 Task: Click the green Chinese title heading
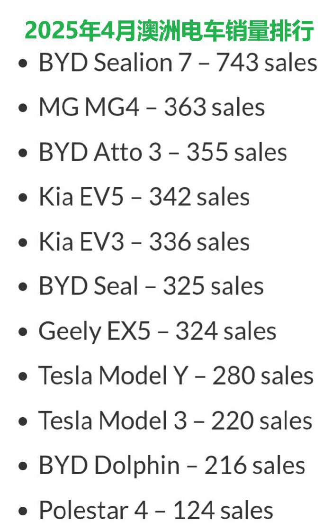[x=169, y=31]
